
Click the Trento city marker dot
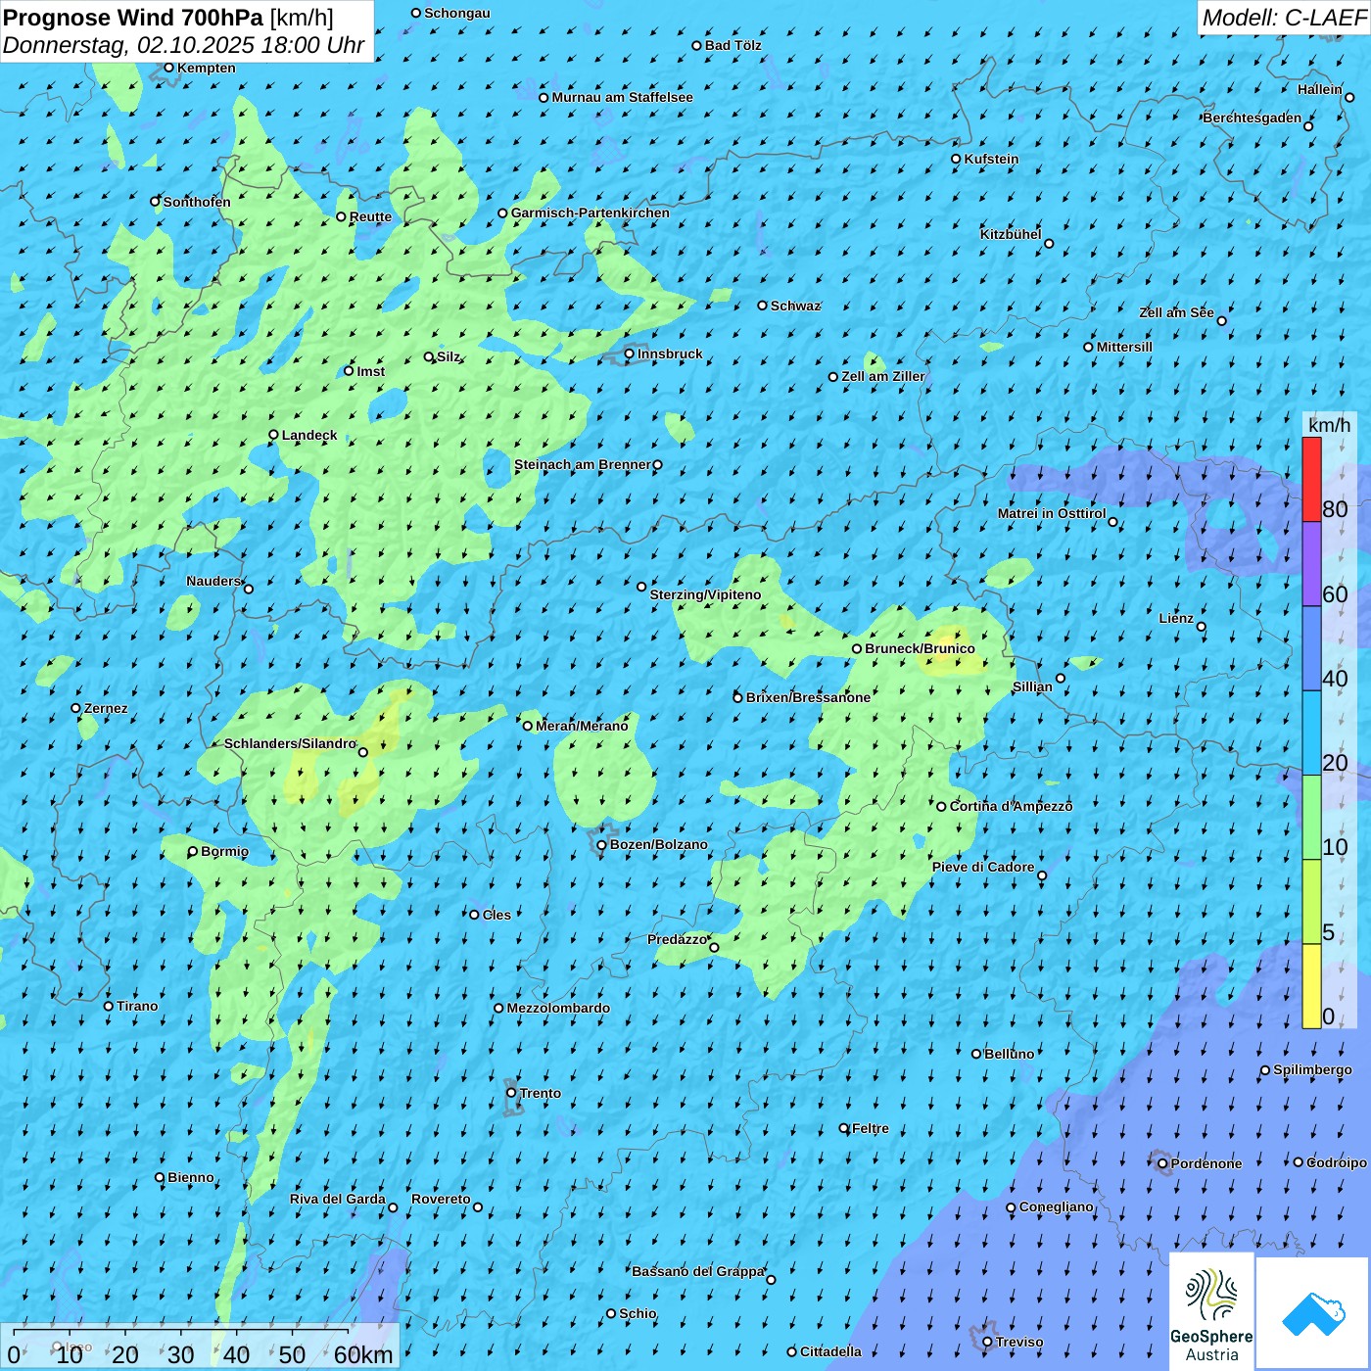click(x=511, y=1093)
